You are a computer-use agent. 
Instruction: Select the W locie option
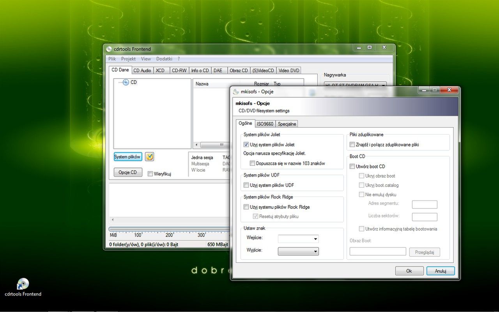(198, 170)
